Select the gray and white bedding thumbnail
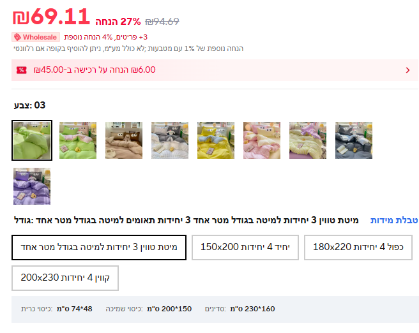The height and width of the screenshot is (333, 419). pyautogui.click(x=170, y=140)
